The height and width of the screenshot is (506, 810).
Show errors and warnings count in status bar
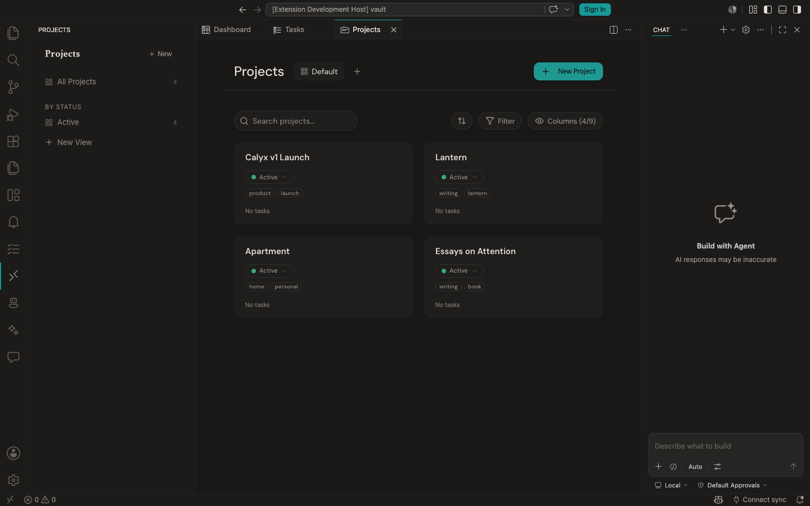click(x=40, y=499)
